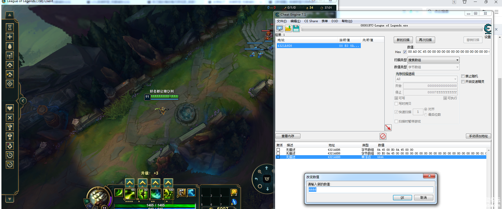
Task: Click the plus icon in game sidebar
Action: point(10,37)
